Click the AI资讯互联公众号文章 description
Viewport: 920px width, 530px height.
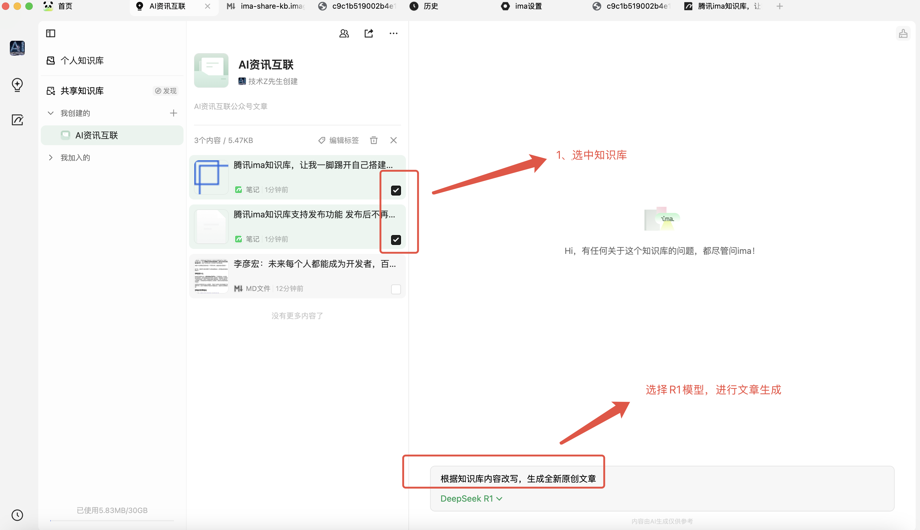click(x=231, y=106)
